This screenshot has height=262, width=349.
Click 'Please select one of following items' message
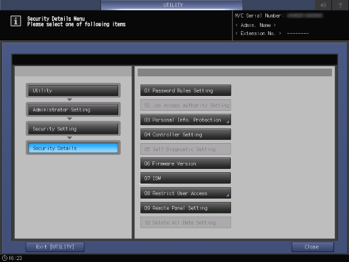click(76, 24)
